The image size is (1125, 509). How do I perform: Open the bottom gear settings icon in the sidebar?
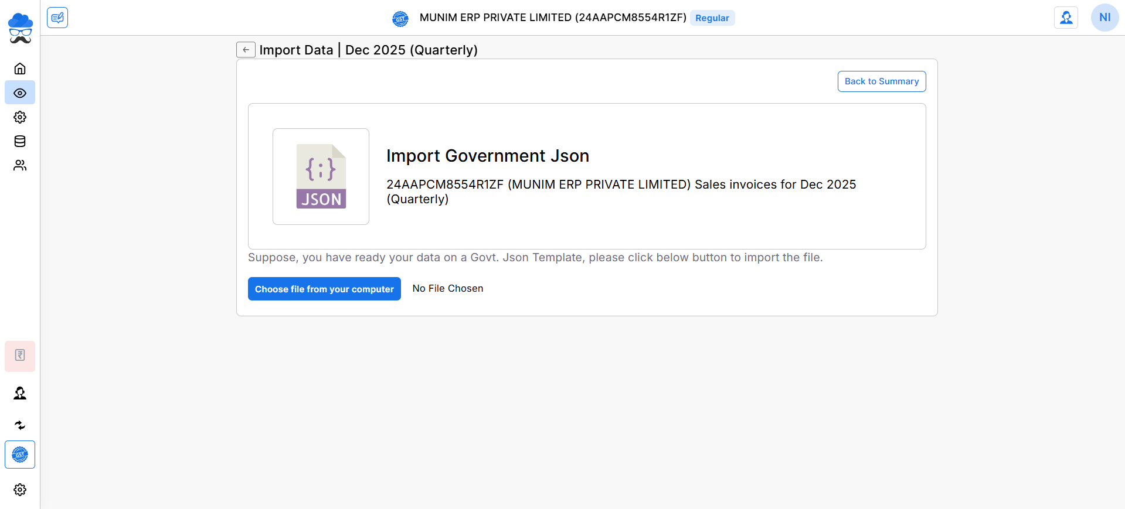20,490
